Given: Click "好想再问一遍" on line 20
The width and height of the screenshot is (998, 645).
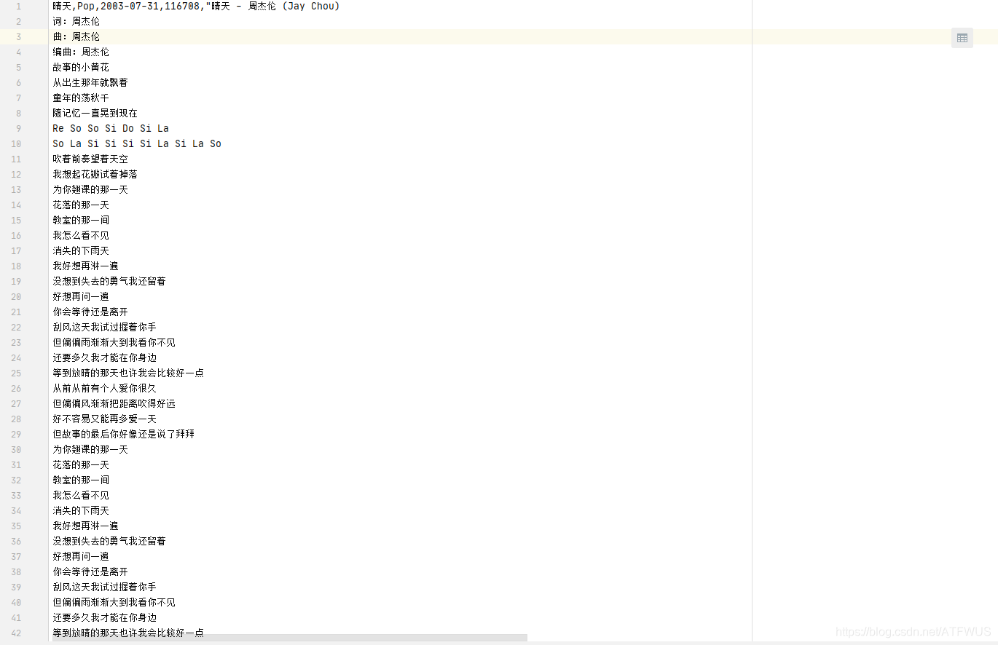Looking at the screenshot, I should click(x=81, y=296).
